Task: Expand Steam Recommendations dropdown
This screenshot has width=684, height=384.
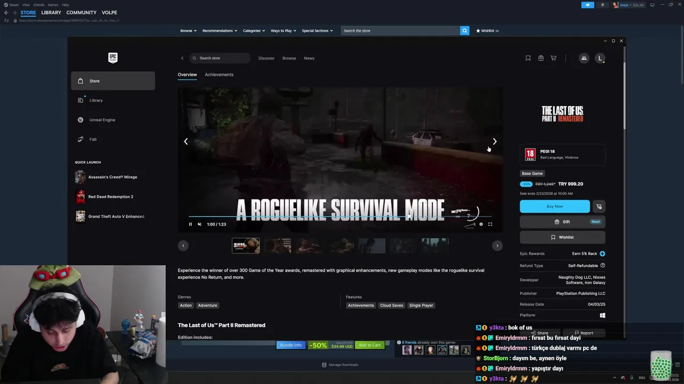Action: tap(220, 31)
